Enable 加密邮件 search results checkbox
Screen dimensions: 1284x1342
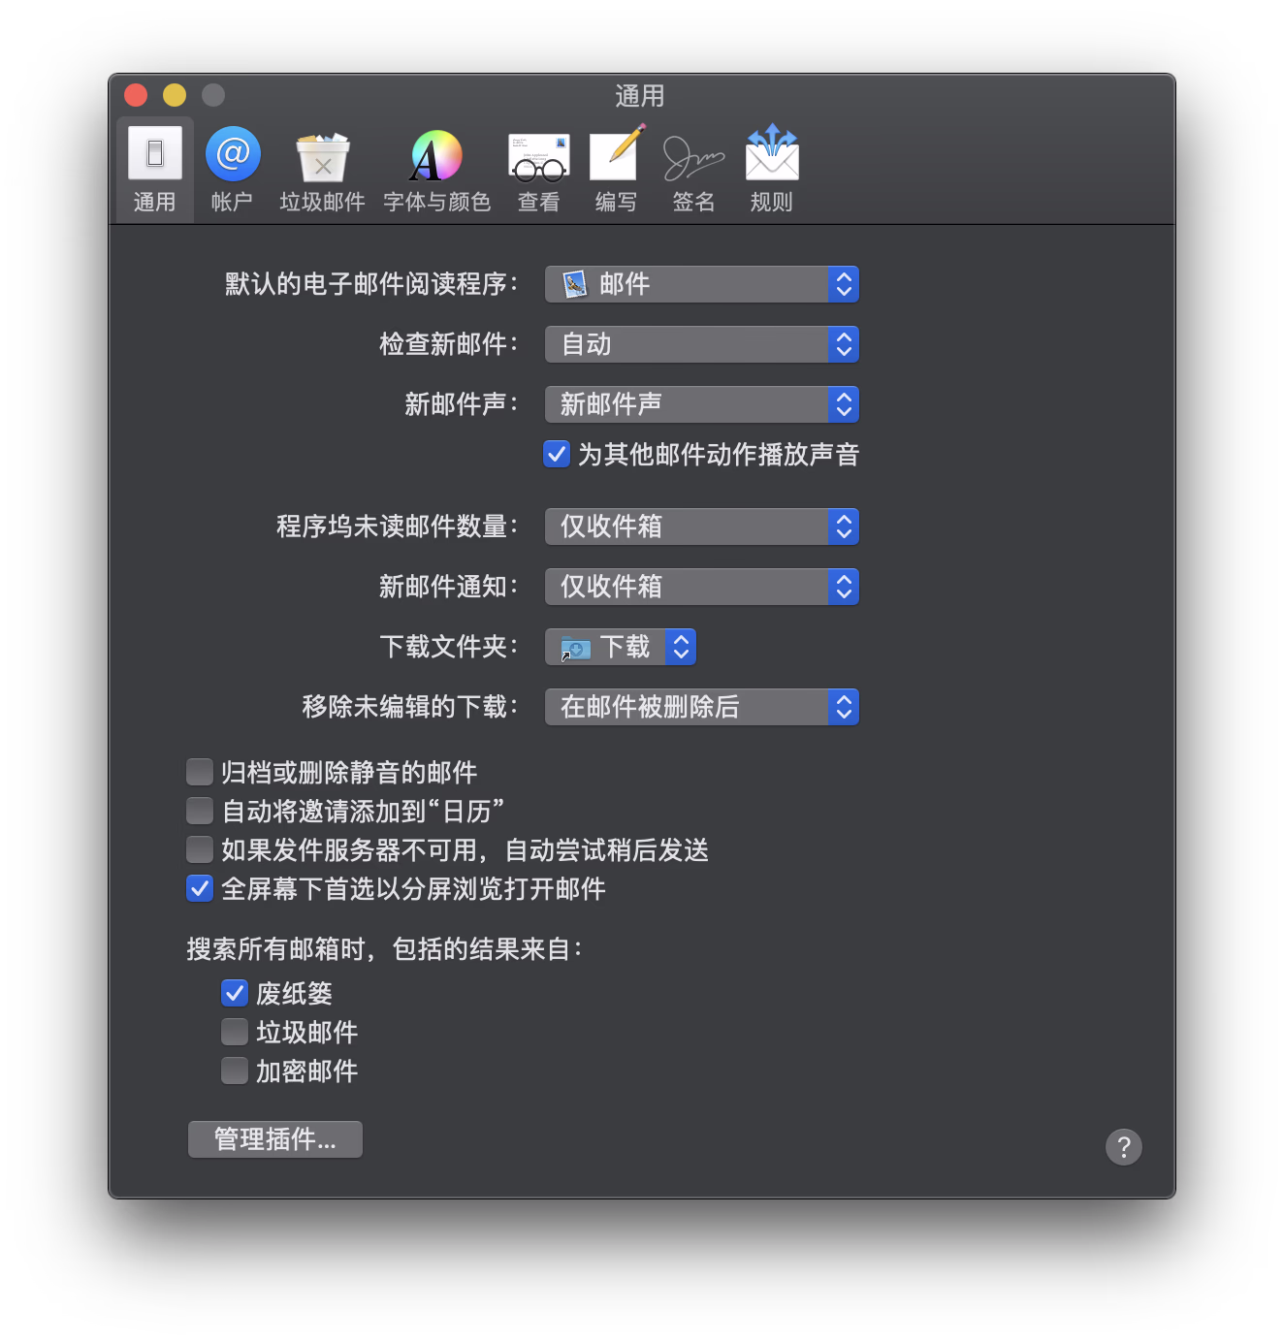tap(235, 1070)
